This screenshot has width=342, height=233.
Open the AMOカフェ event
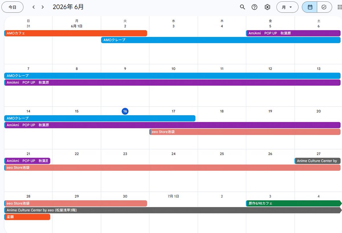76,33
